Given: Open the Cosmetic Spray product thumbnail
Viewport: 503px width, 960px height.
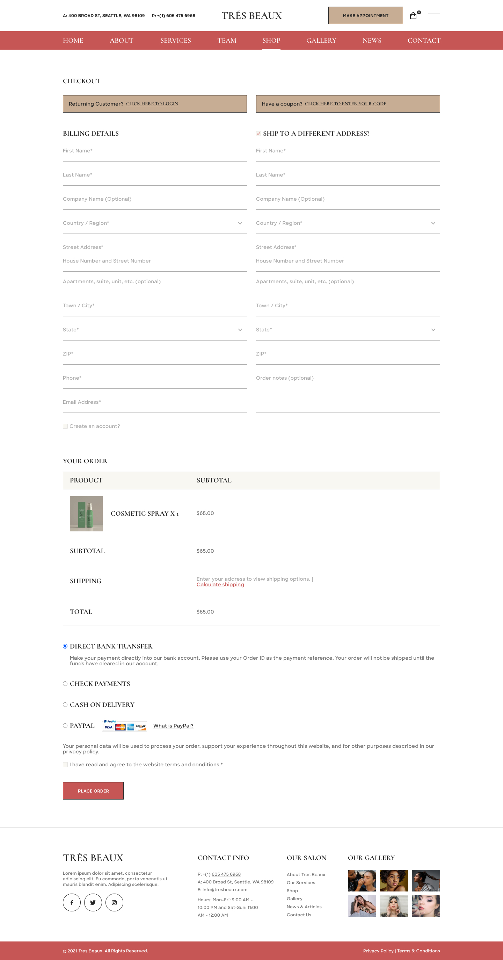Looking at the screenshot, I should tap(86, 513).
